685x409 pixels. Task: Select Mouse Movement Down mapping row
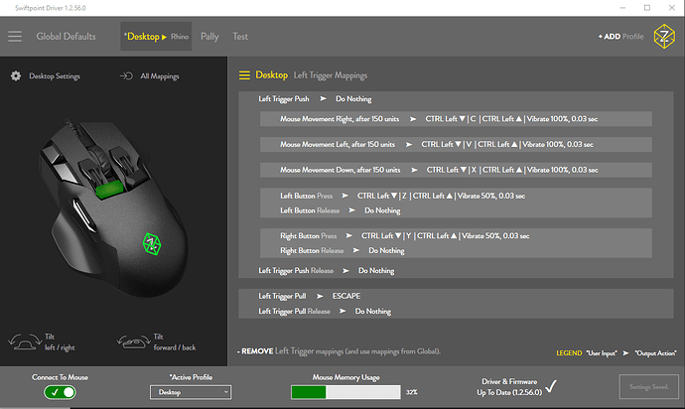pos(456,170)
